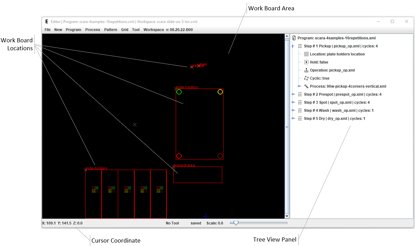This screenshot has height=246, width=415.
Task: Open the Pattern menu
Action: (x=111, y=30)
